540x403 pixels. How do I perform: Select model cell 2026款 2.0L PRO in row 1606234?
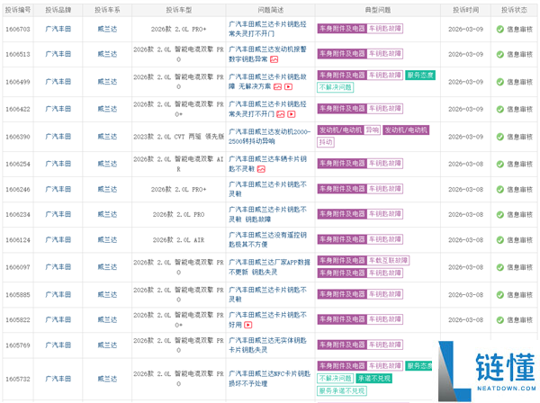179,214
